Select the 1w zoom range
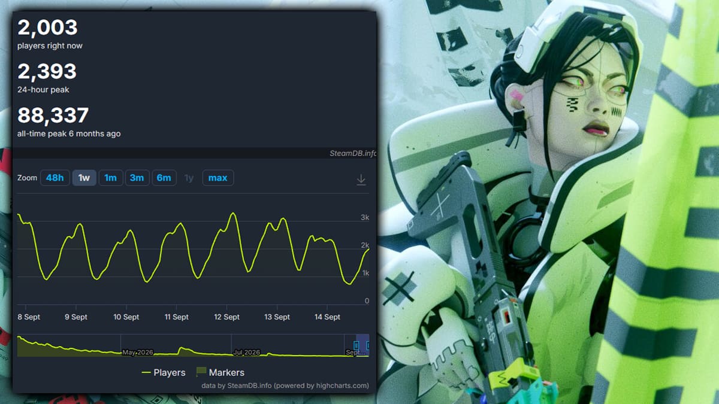Screen dimensions: 719x404 point(84,178)
